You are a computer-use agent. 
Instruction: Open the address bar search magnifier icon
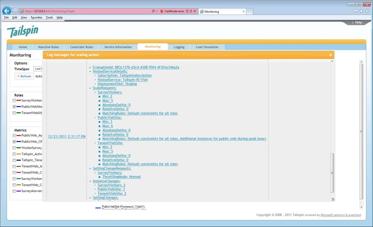coord(153,11)
